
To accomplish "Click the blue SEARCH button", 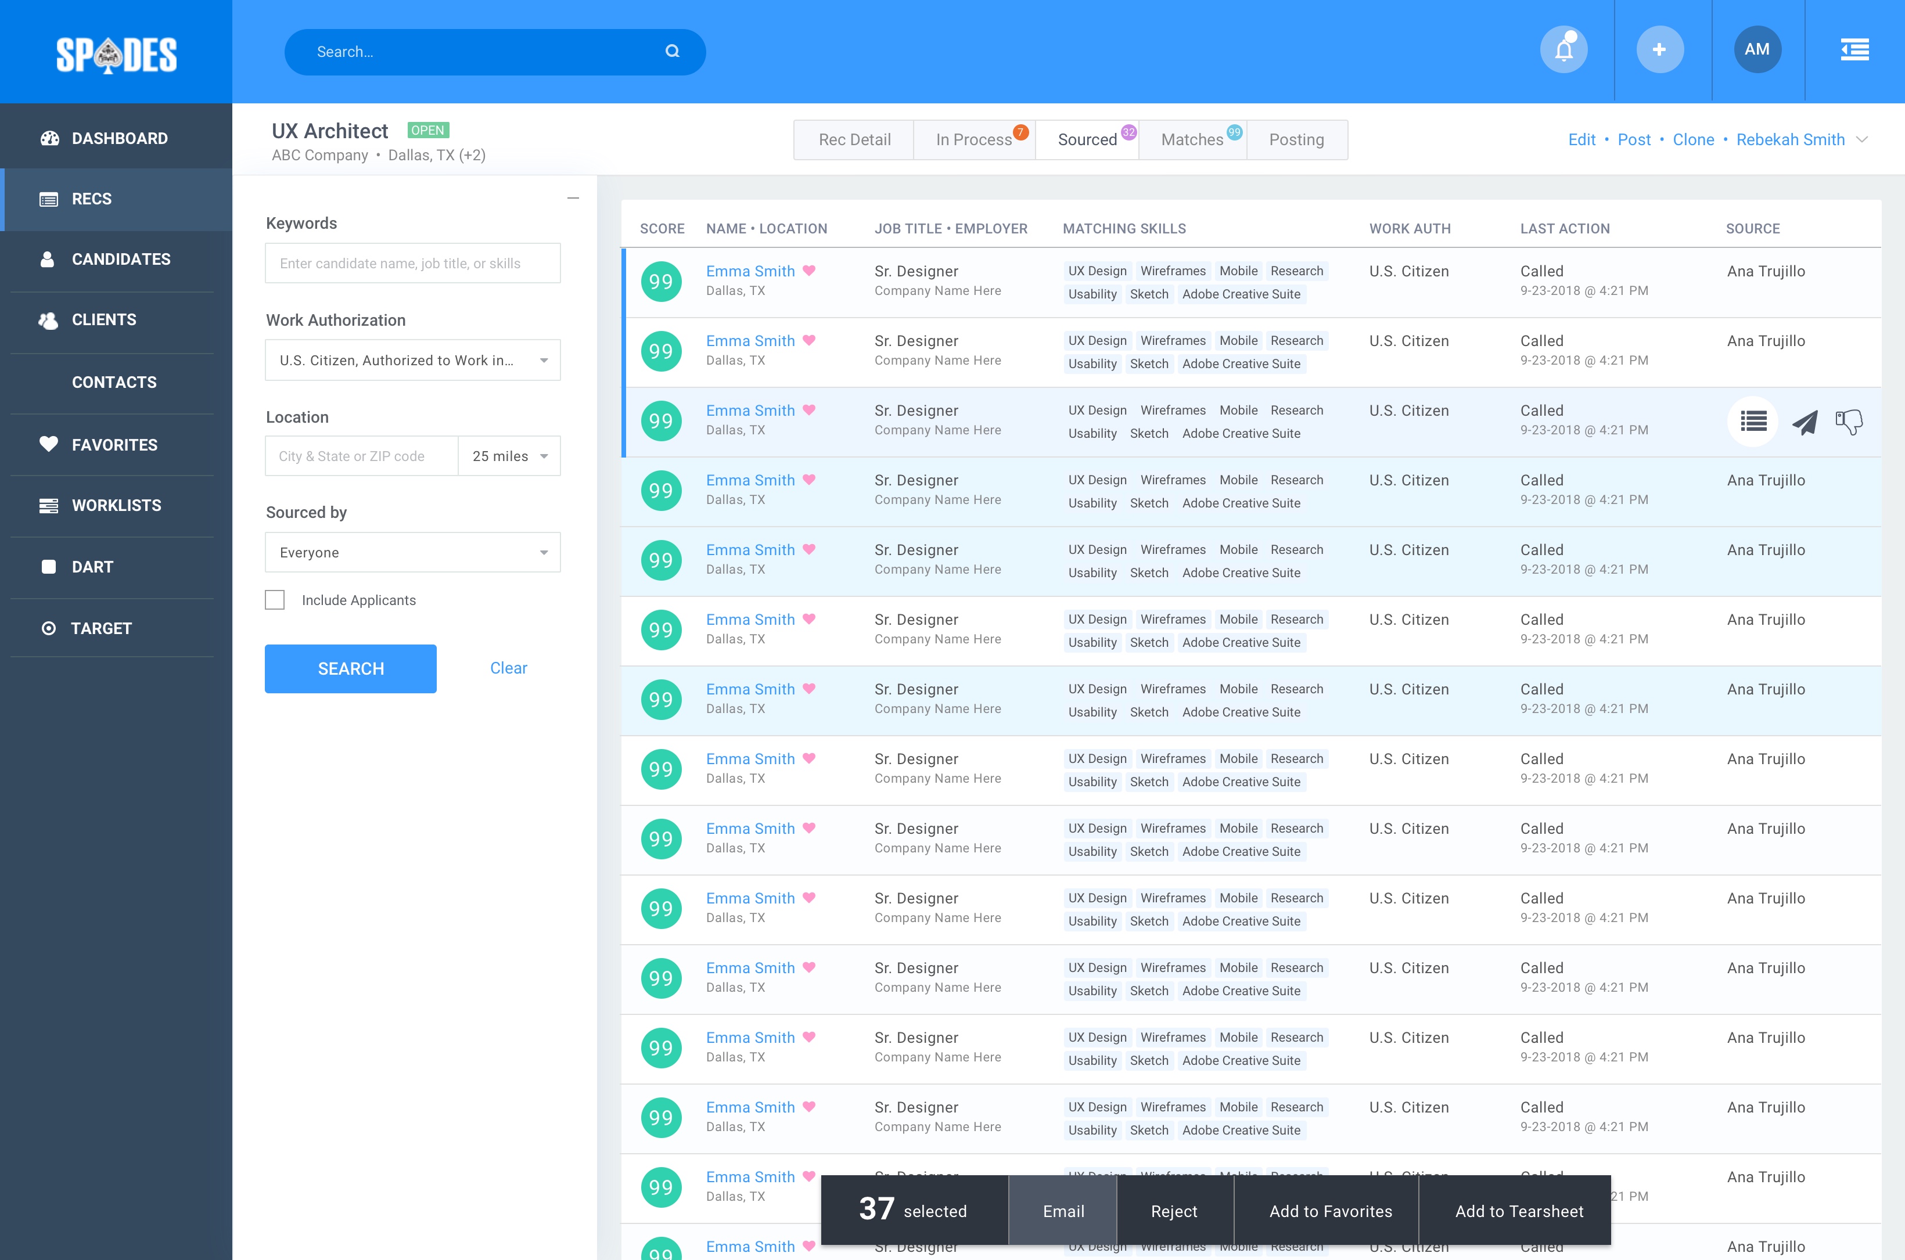I will [x=350, y=668].
